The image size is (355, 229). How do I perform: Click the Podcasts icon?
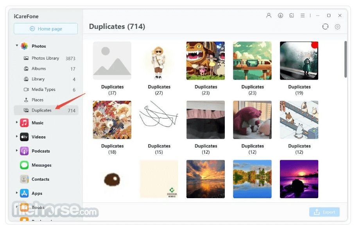24,151
